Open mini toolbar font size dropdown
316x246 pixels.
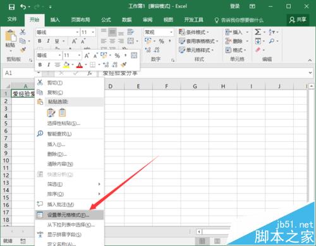point(79,56)
